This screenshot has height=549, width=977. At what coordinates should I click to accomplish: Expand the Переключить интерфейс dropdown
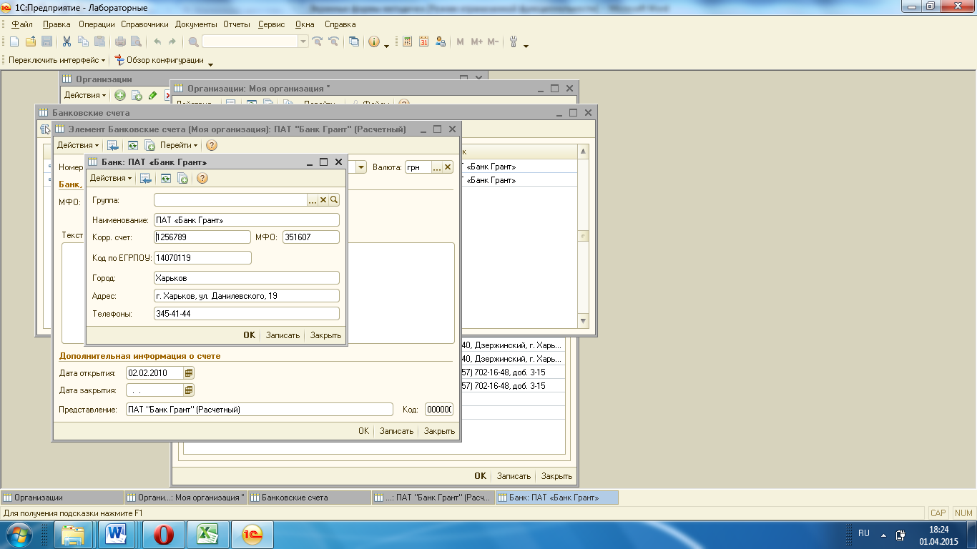tap(57, 60)
